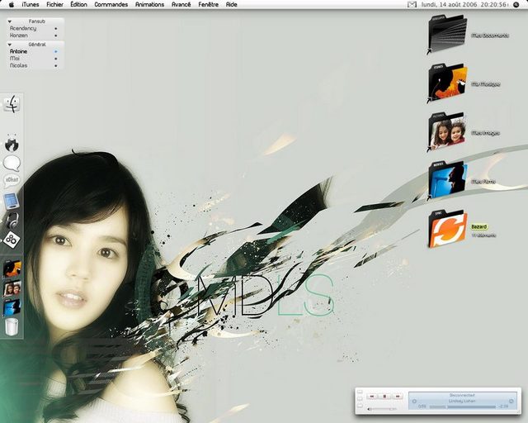
Task: Select contact Konzen in the list
Action: point(35,36)
